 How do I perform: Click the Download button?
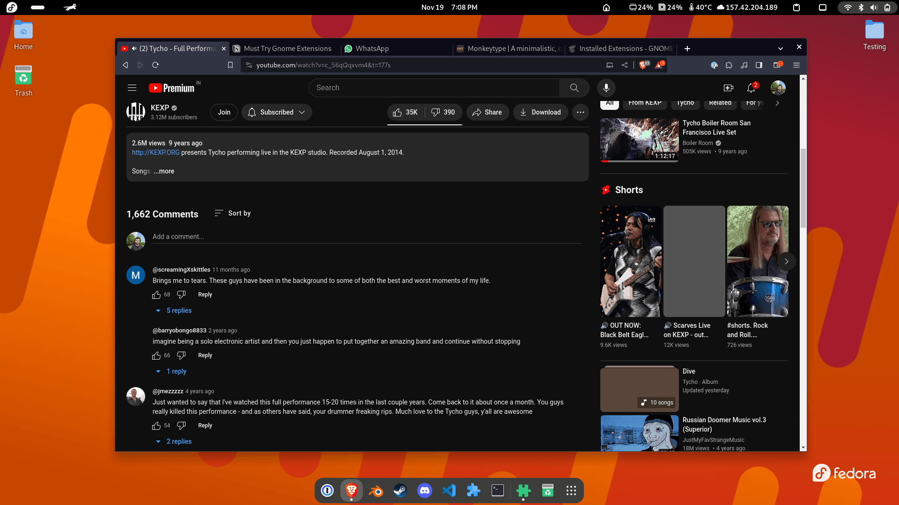point(540,112)
